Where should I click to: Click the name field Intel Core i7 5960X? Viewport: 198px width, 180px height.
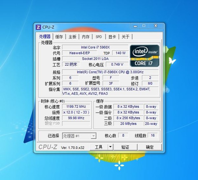[95, 47]
